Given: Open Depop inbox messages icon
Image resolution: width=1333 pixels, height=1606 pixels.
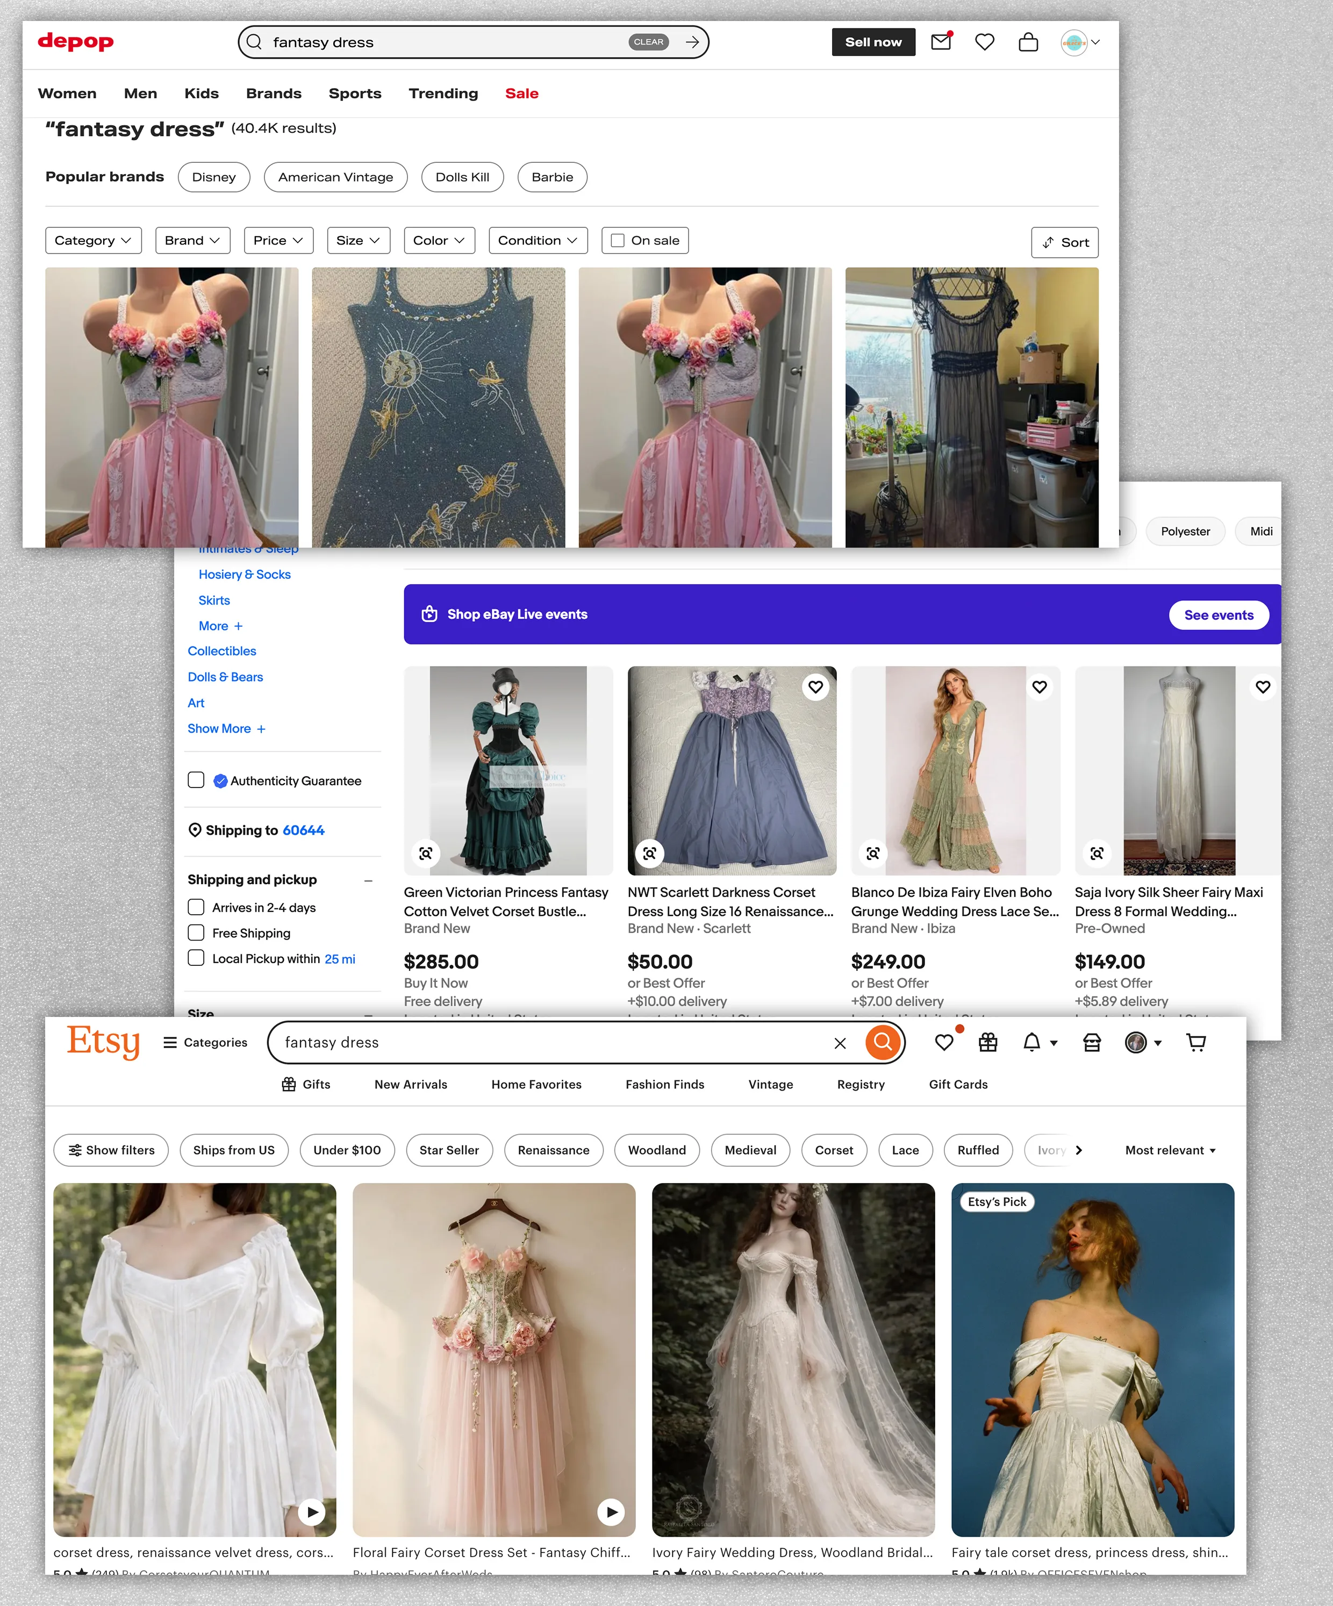Looking at the screenshot, I should pyautogui.click(x=942, y=43).
